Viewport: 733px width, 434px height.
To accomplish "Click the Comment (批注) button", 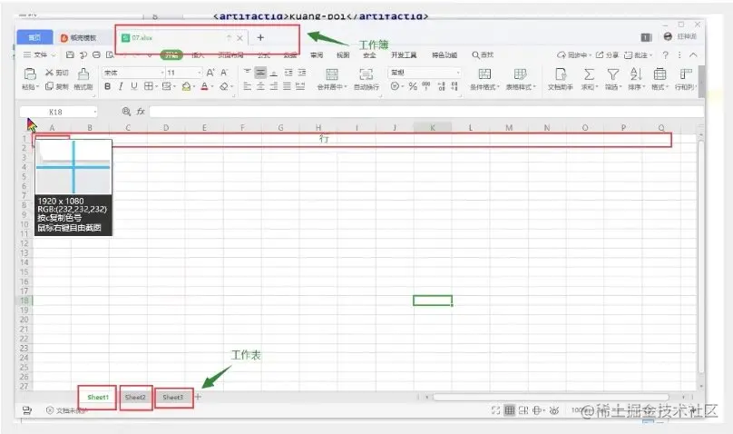I will [x=638, y=54].
